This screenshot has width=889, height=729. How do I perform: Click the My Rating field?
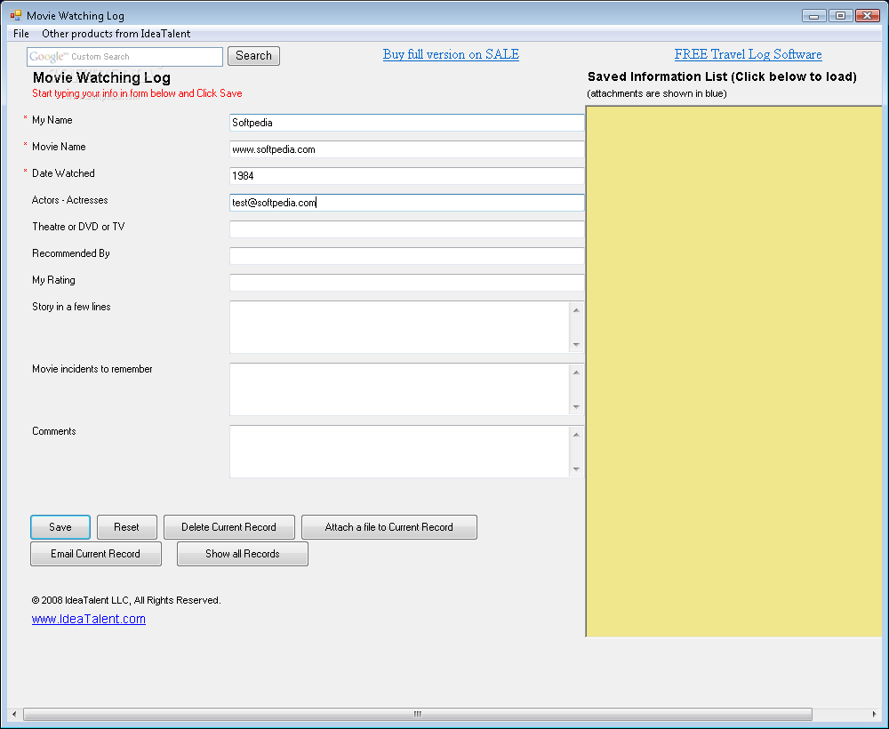406,283
